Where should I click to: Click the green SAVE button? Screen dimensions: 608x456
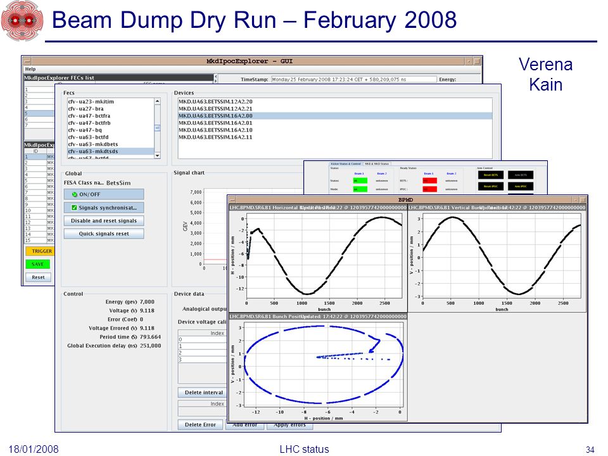pyautogui.click(x=37, y=264)
